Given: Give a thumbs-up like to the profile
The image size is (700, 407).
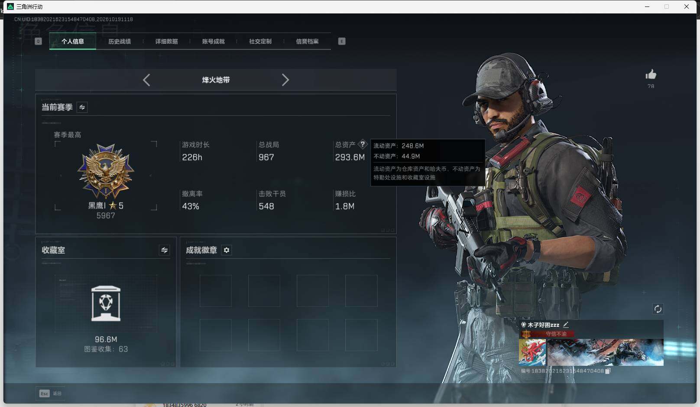Looking at the screenshot, I should click(x=651, y=75).
